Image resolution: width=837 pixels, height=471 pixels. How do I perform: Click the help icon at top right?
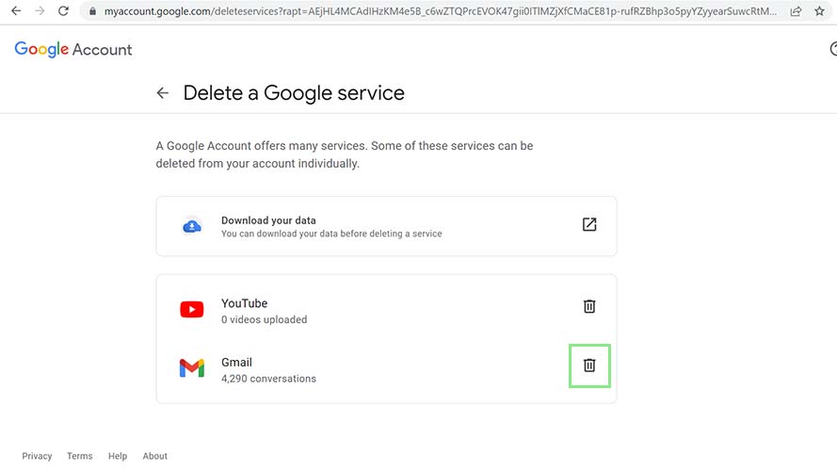click(x=833, y=49)
